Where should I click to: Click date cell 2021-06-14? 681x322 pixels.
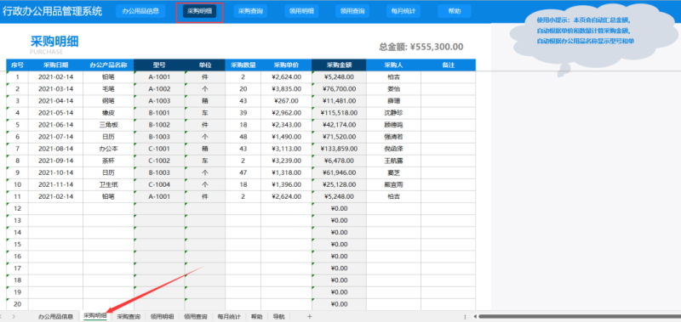point(55,125)
